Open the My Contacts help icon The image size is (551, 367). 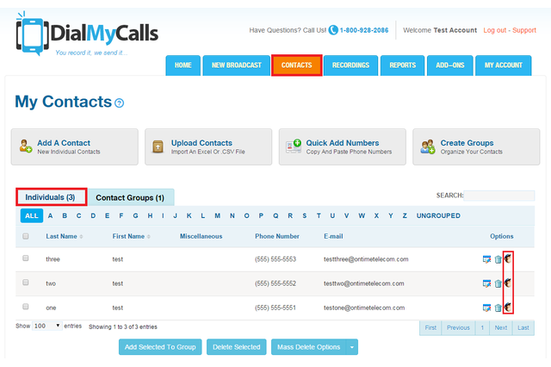(119, 103)
